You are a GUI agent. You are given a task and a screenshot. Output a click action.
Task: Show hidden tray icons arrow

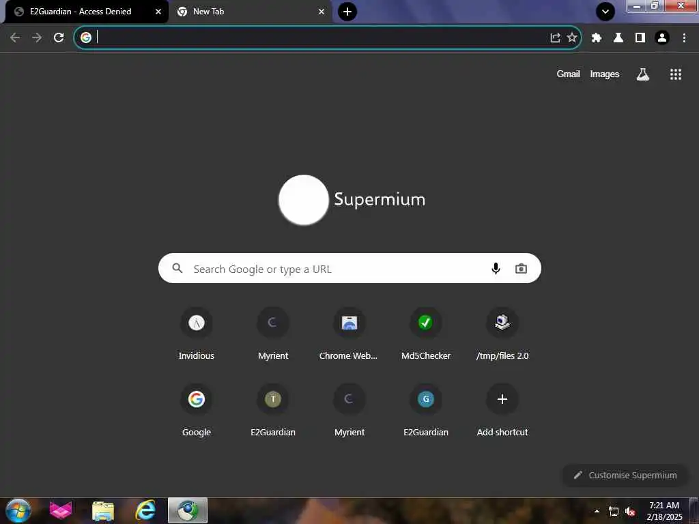click(597, 511)
